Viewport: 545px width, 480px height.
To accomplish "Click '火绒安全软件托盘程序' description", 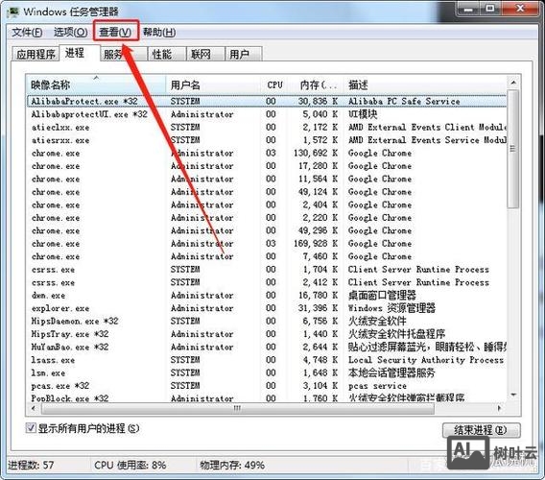I will pos(396,334).
